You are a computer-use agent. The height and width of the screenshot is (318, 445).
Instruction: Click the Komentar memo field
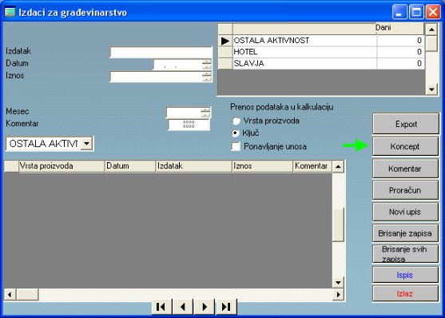(x=189, y=125)
